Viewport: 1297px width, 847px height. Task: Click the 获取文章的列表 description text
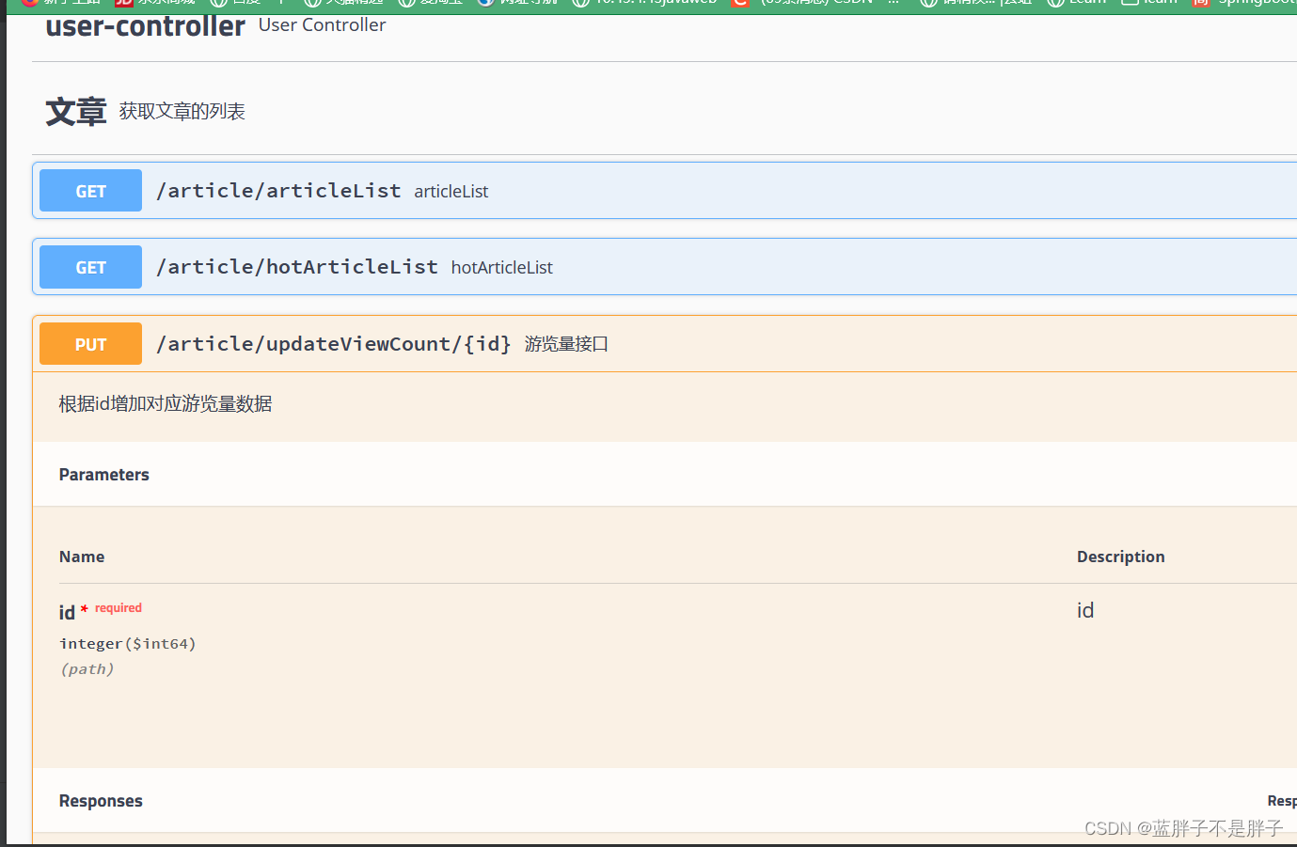pos(182,112)
